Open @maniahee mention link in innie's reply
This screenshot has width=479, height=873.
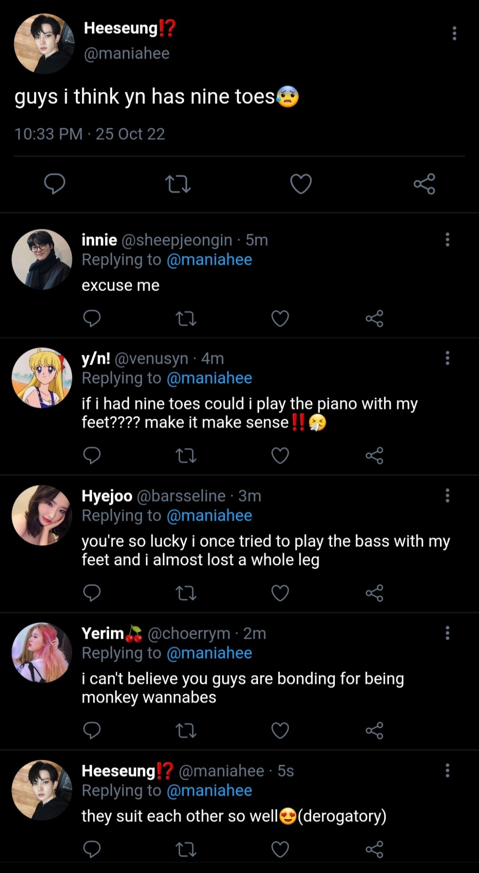(209, 260)
